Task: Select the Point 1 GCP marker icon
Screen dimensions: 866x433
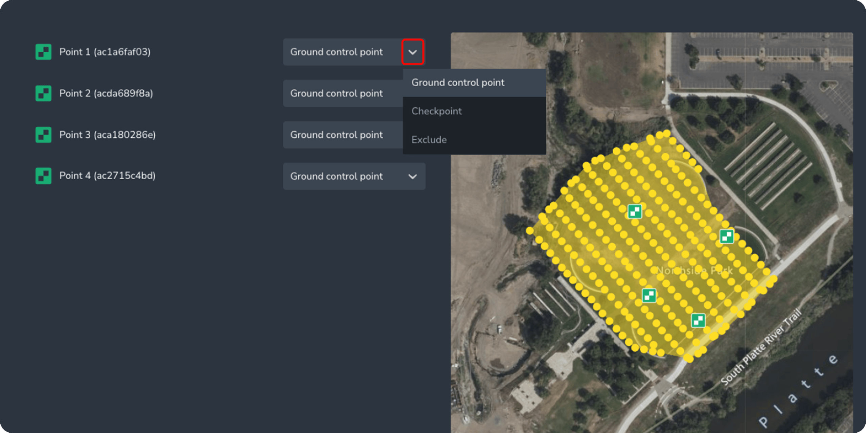Action: pos(43,52)
